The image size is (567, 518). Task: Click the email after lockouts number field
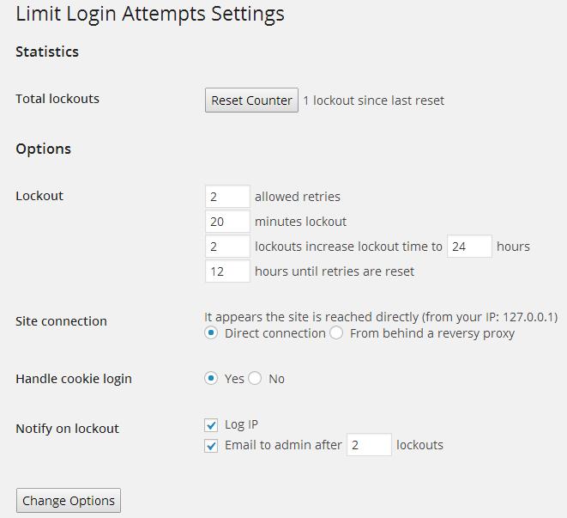pyautogui.click(x=369, y=445)
